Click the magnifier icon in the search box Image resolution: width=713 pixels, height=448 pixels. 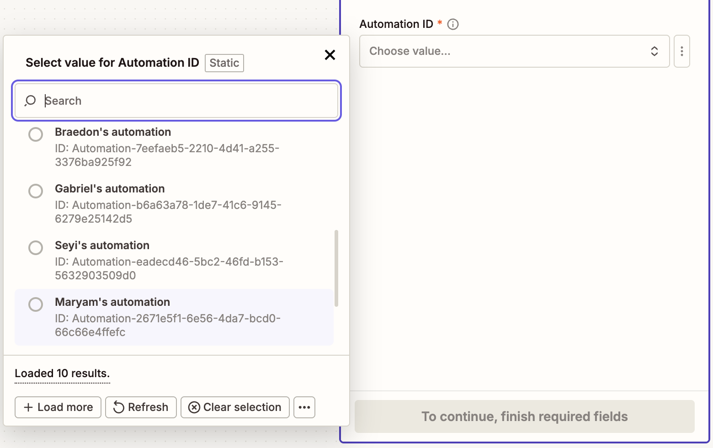[30, 101]
